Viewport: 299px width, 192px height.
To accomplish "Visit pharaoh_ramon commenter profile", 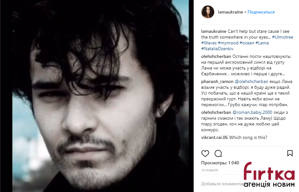I will pos(217,81).
